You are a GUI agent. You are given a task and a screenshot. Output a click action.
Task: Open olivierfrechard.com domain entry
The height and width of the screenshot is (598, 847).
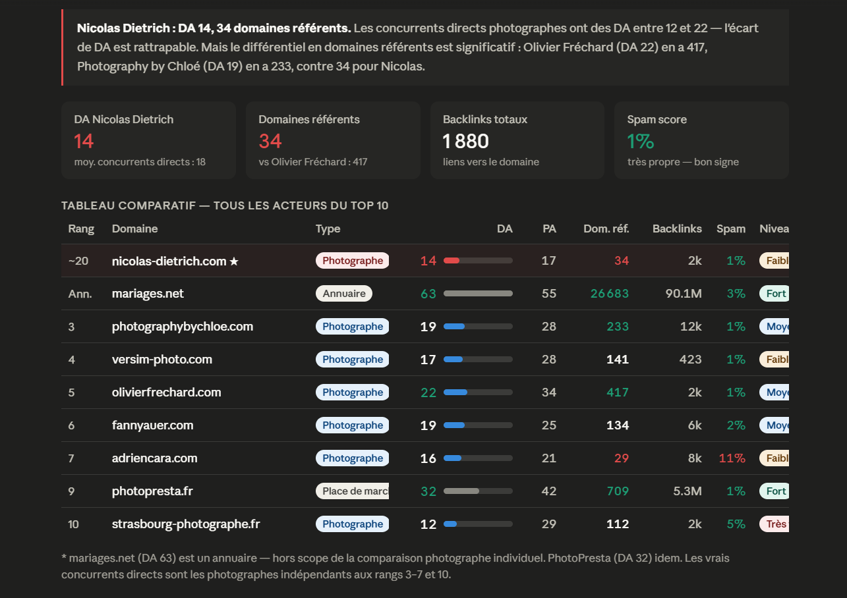167,393
